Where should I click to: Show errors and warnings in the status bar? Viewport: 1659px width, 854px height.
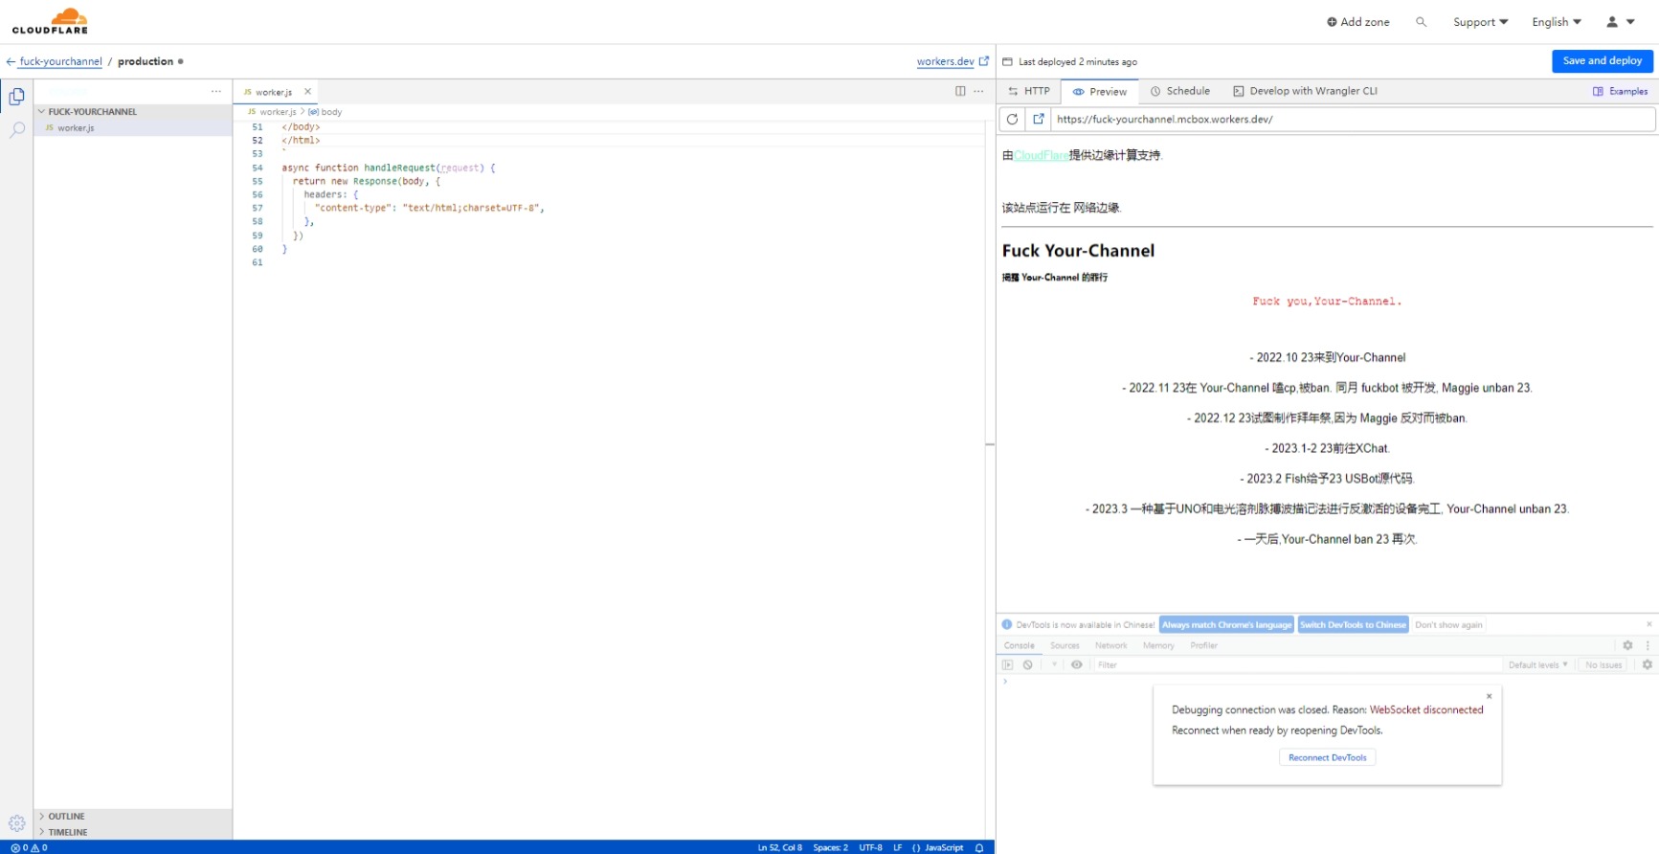pos(29,847)
